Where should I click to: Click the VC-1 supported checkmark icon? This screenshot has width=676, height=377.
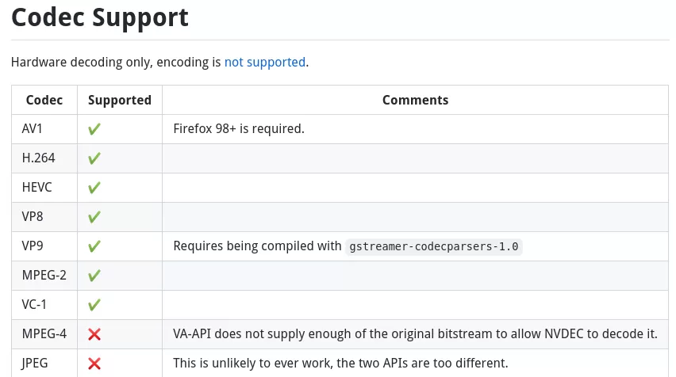(94, 305)
